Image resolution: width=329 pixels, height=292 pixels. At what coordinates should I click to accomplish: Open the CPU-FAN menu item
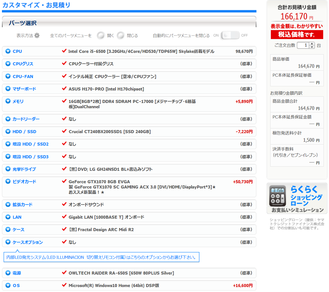(23, 76)
